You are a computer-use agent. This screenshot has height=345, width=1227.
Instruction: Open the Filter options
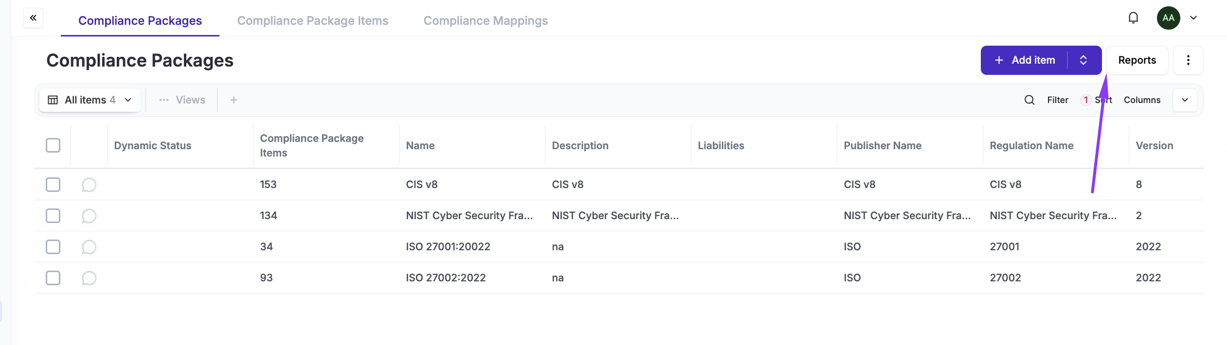(x=1057, y=100)
